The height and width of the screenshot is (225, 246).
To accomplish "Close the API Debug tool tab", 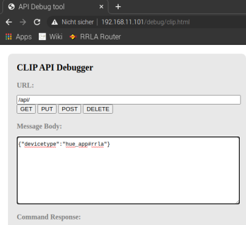I will point(101,7).
